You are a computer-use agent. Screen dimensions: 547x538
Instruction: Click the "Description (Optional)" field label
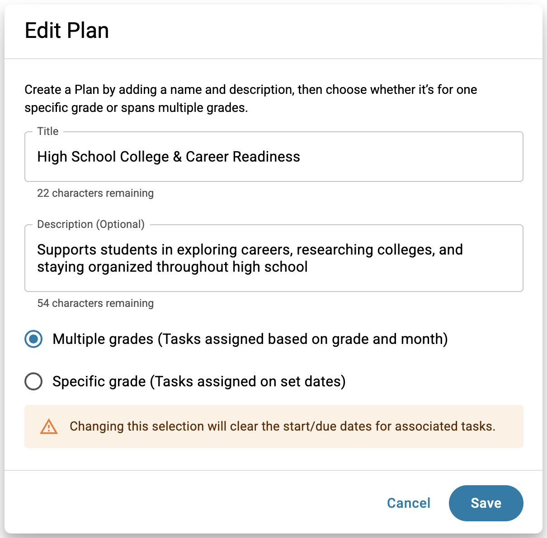(91, 224)
